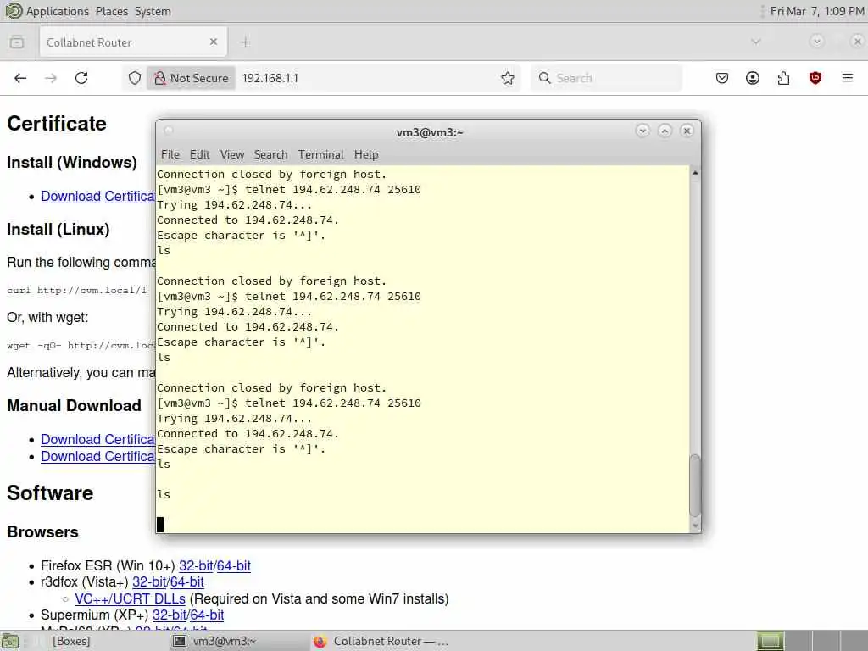Click the green workspace switcher box

click(x=770, y=641)
